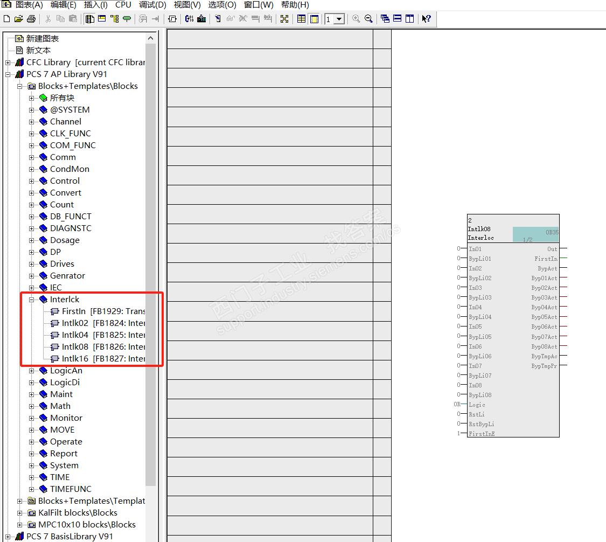Expand the LogicDi folder
The width and height of the screenshot is (606, 542).
(x=32, y=383)
